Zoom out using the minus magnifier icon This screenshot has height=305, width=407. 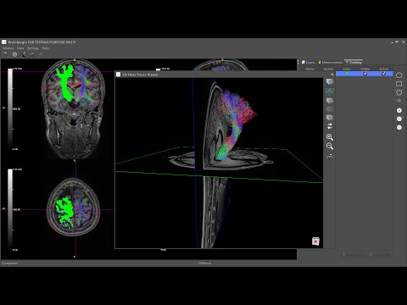tap(330, 147)
